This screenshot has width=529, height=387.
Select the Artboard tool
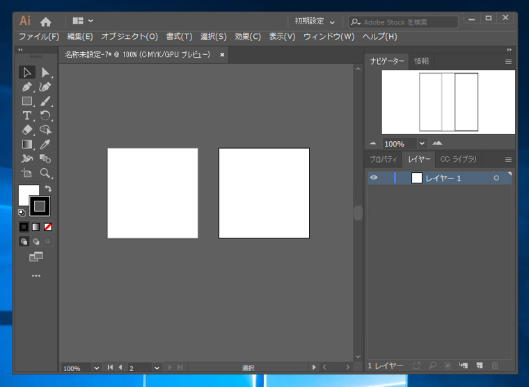click(27, 173)
